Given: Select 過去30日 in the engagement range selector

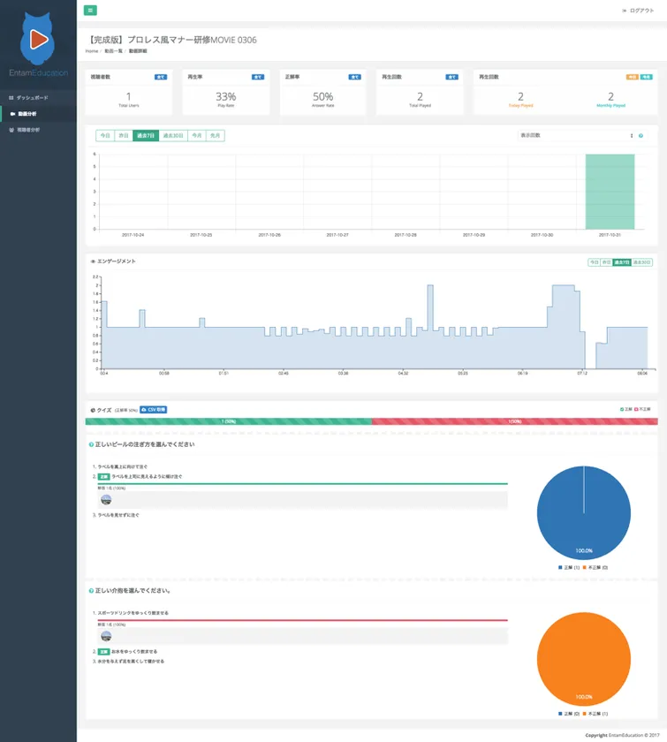Looking at the screenshot, I should (641, 262).
